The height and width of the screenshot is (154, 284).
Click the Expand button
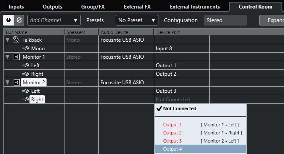tap(272, 20)
